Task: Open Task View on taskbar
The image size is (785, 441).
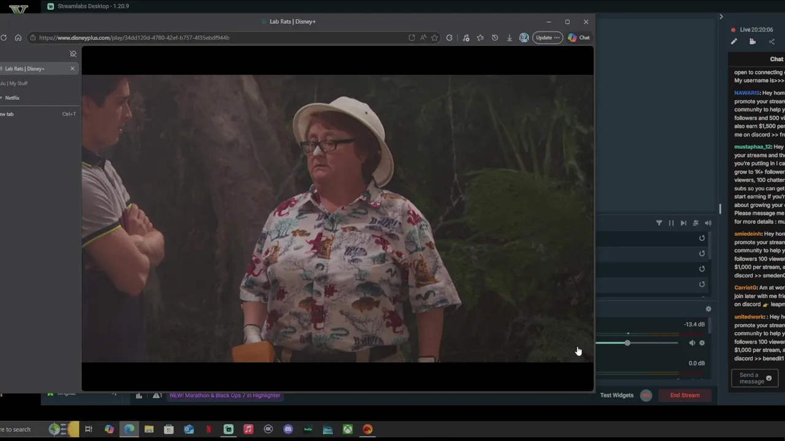Action: [x=89, y=429]
